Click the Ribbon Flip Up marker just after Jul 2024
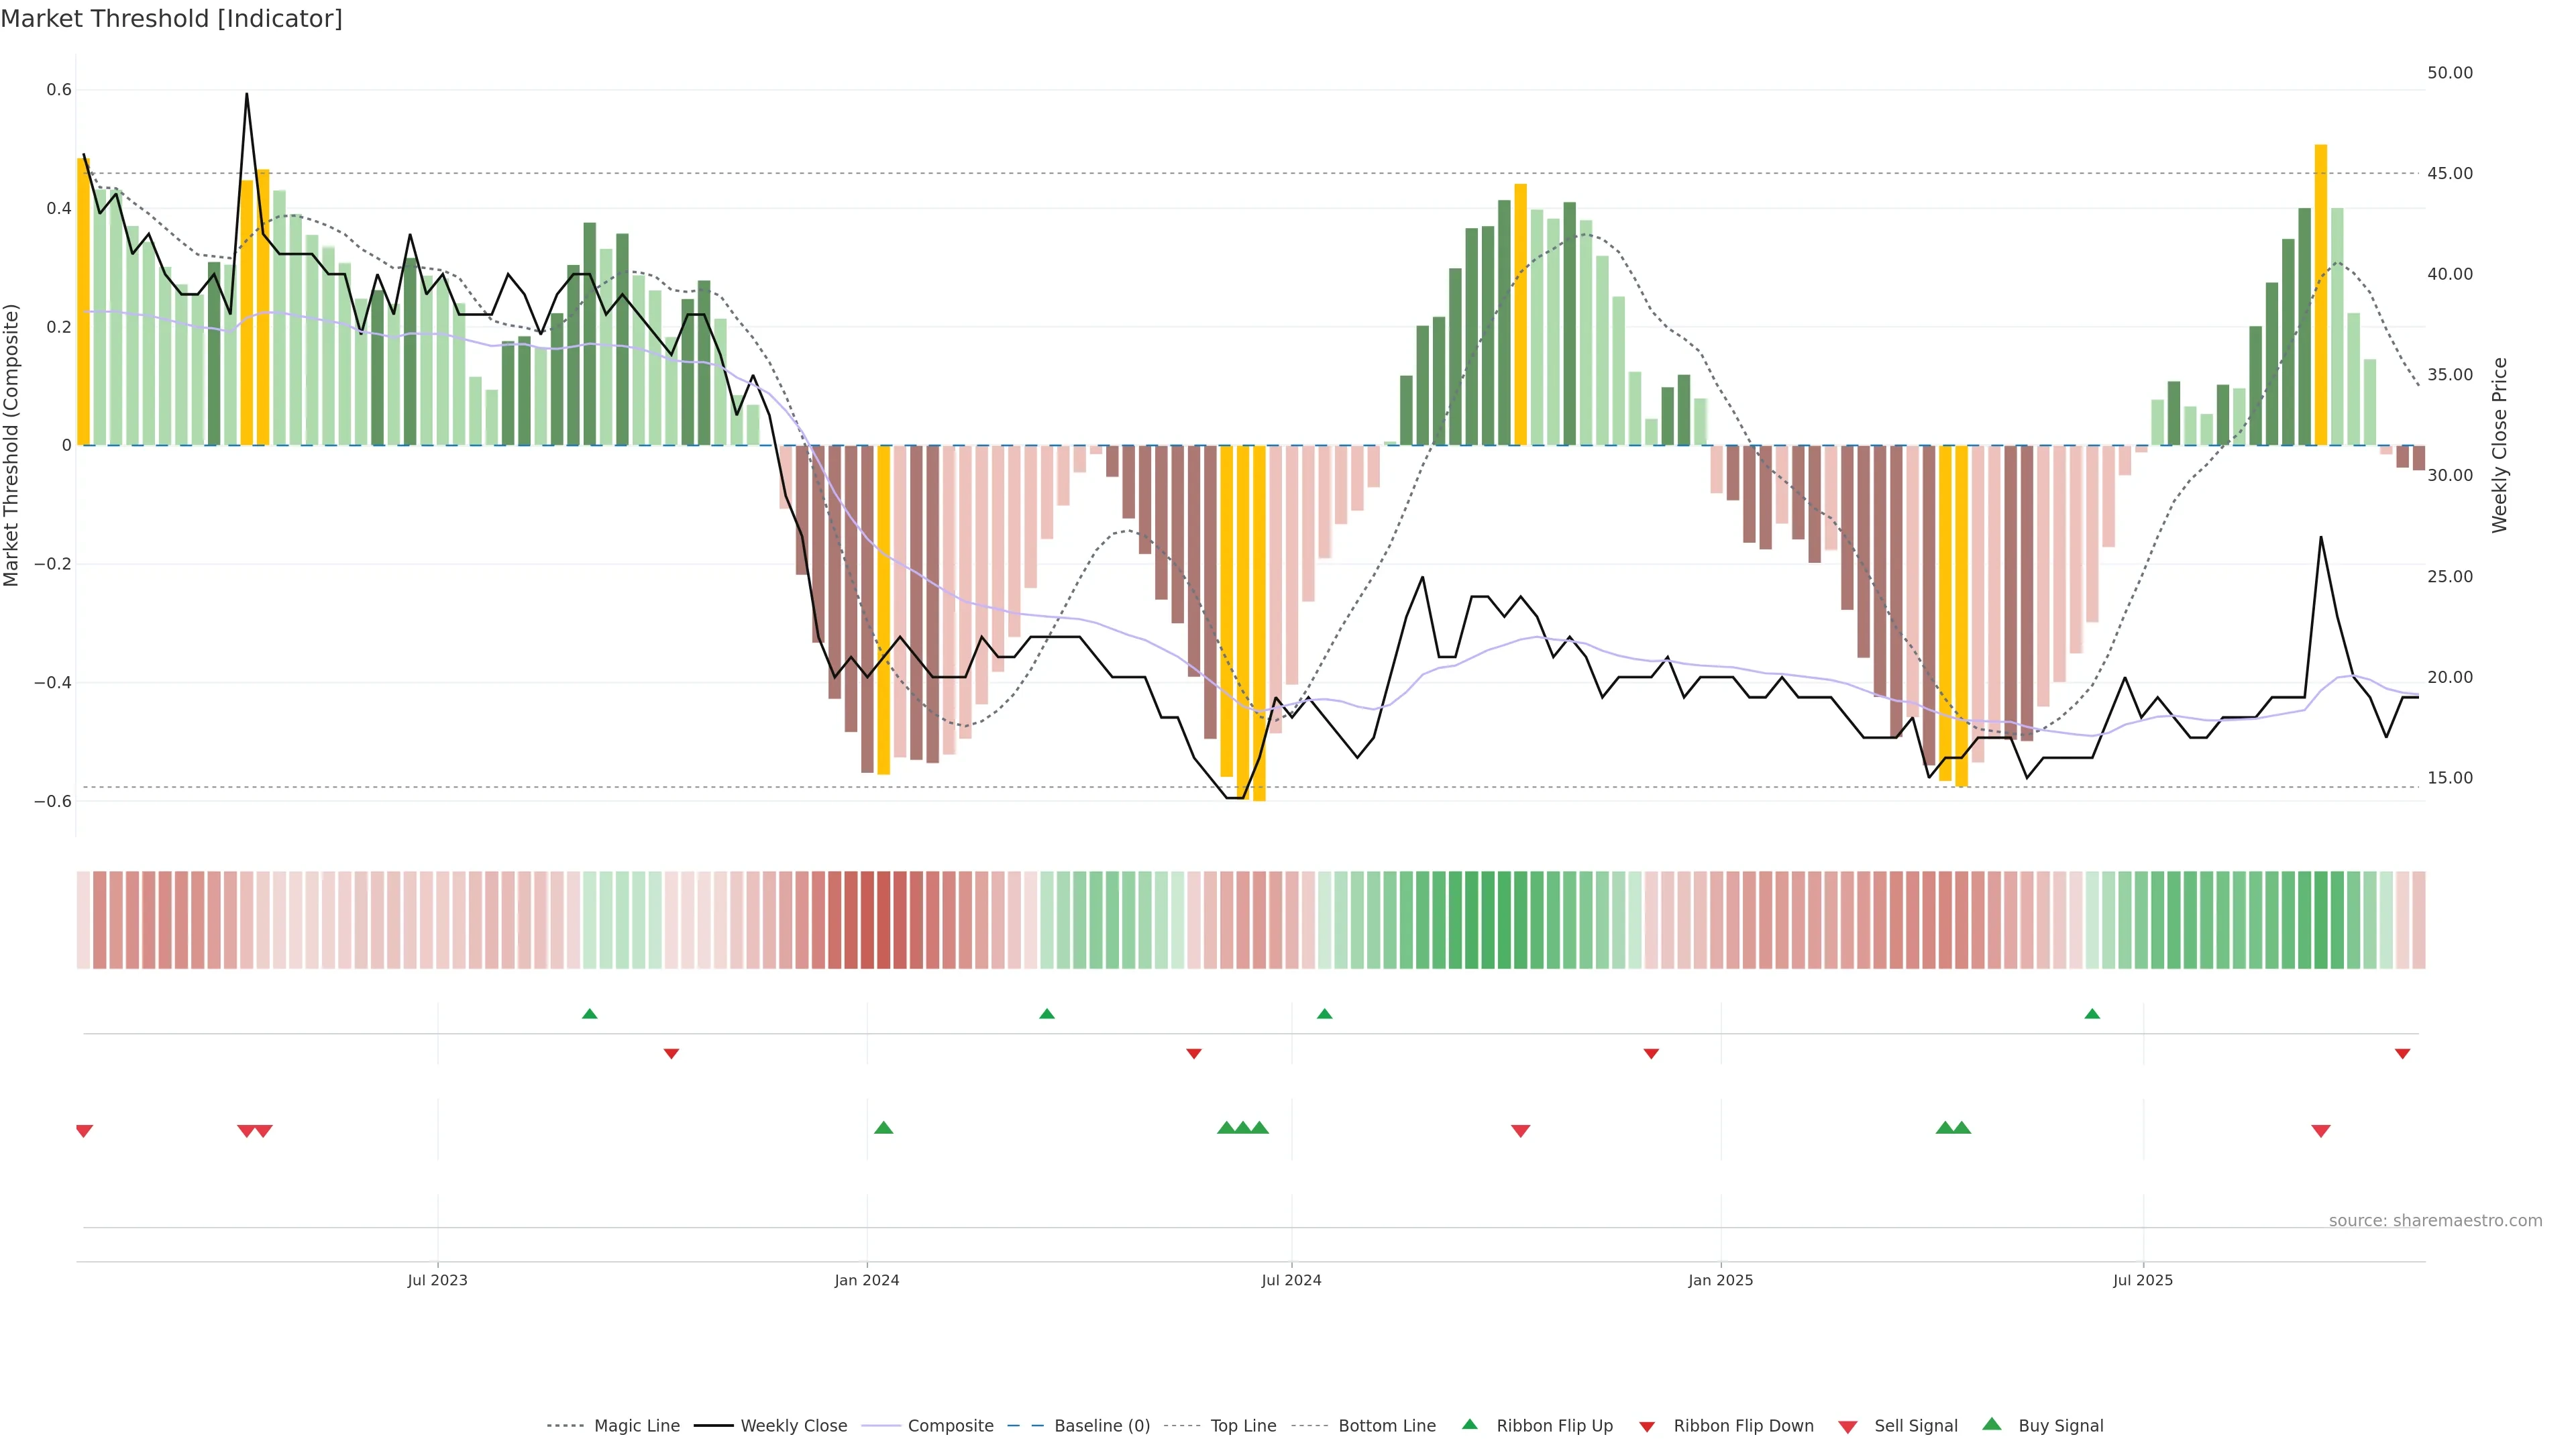This screenshot has width=2576, height=1449. pos(1325,1014)
